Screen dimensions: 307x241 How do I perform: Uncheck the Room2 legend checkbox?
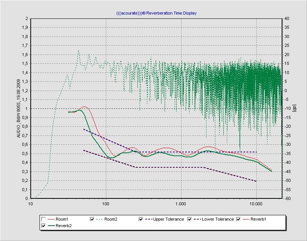pos(92,219)
